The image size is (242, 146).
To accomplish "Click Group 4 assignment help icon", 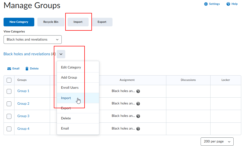I will pyautogui.click(x=138, y=129).
